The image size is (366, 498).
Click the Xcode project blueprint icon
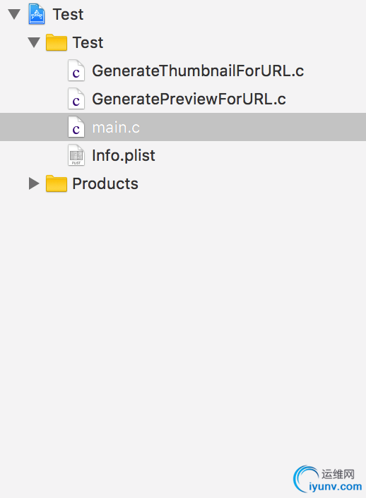(x=37, y=14)
